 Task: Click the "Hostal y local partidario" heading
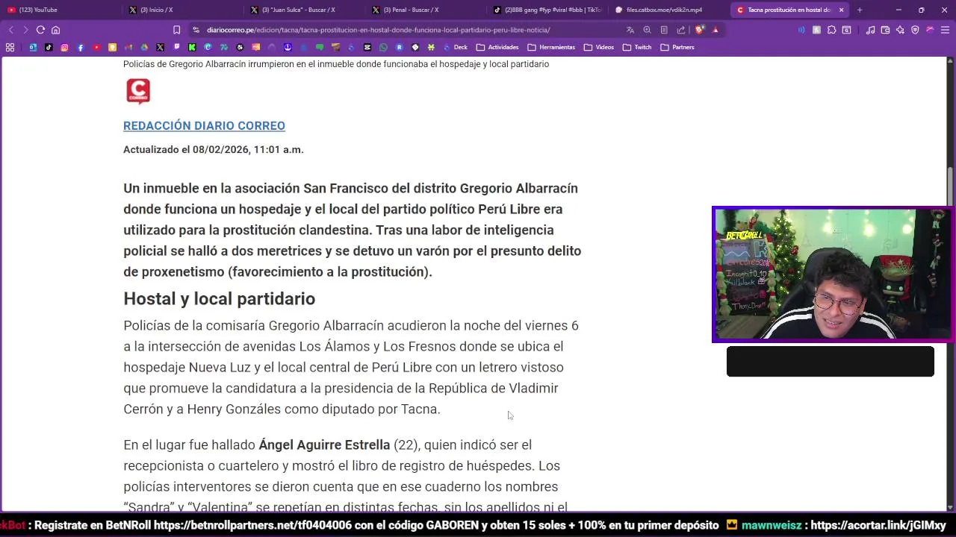coord(219,298)
